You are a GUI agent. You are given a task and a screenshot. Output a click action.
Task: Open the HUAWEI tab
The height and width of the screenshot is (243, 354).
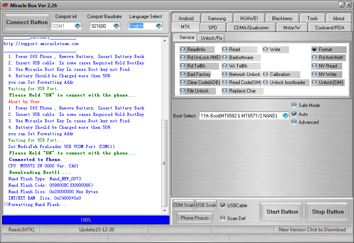click(249, 18)
